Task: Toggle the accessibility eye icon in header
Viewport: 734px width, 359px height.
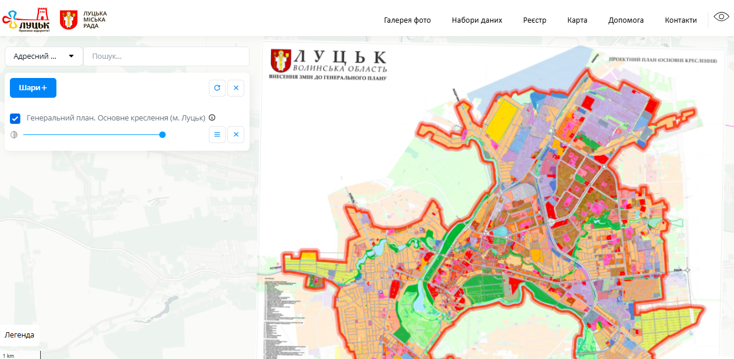Action: (721, 17)
